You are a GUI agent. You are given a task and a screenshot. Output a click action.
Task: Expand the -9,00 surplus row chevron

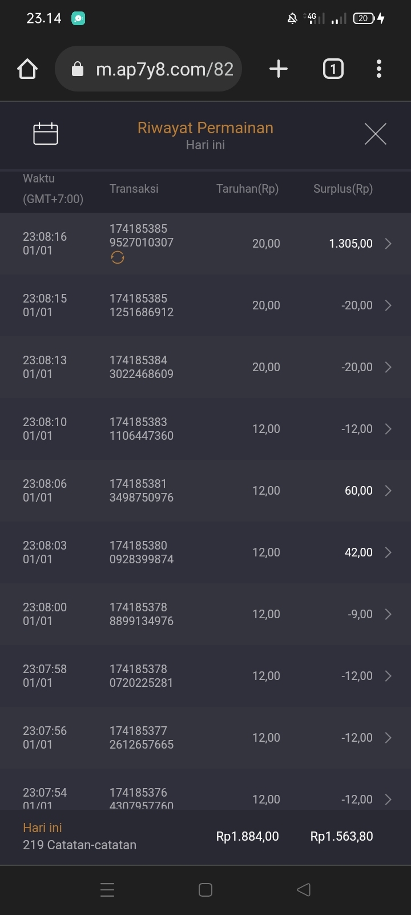tap(388, 614)
